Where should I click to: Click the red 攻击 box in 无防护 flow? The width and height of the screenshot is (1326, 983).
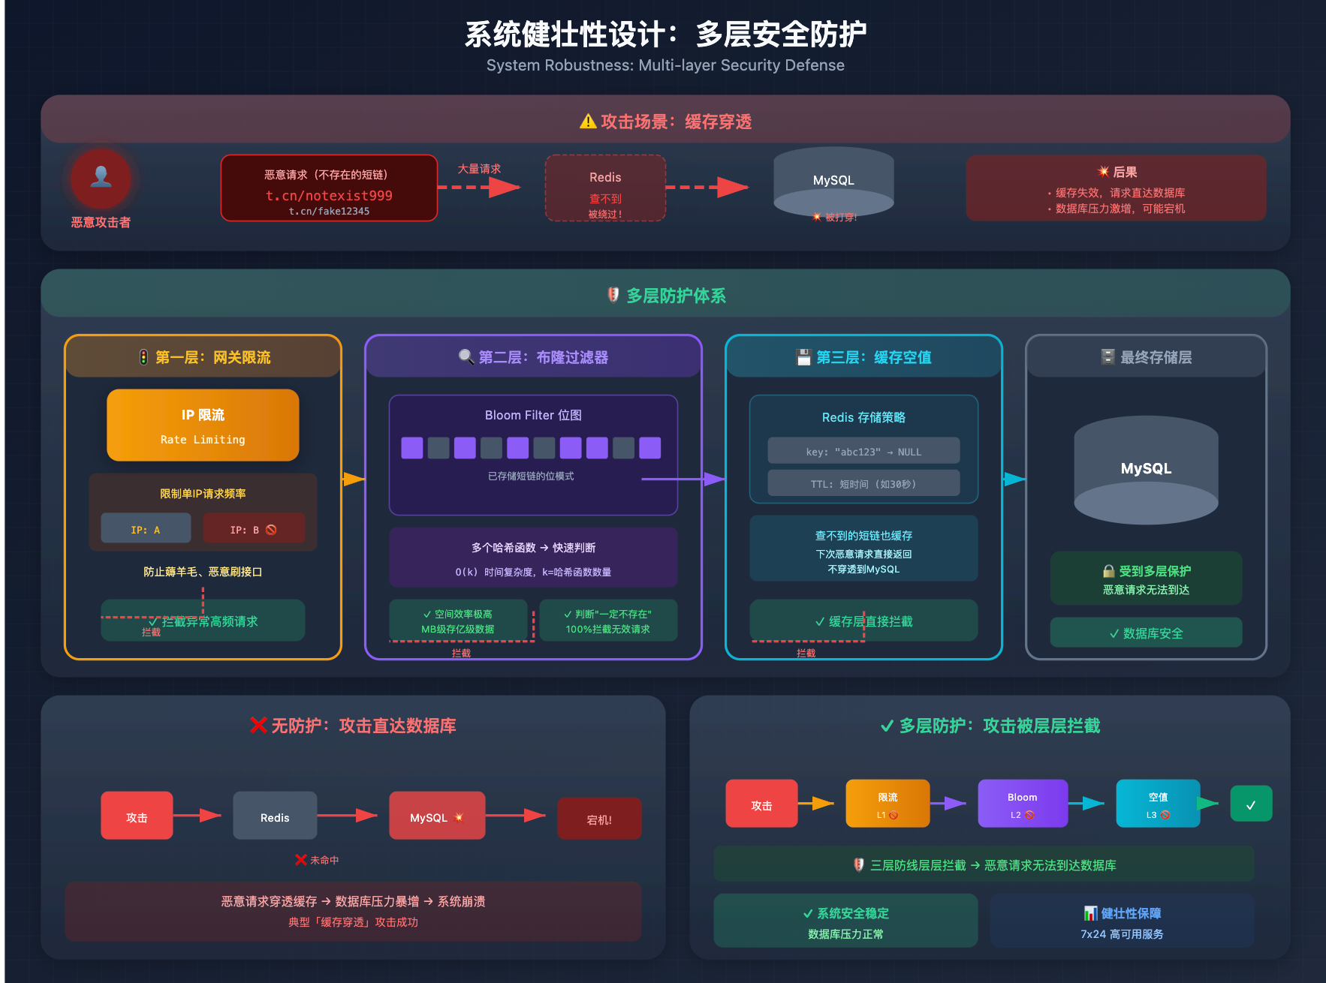pyautogui.click(x=137, y=816)
